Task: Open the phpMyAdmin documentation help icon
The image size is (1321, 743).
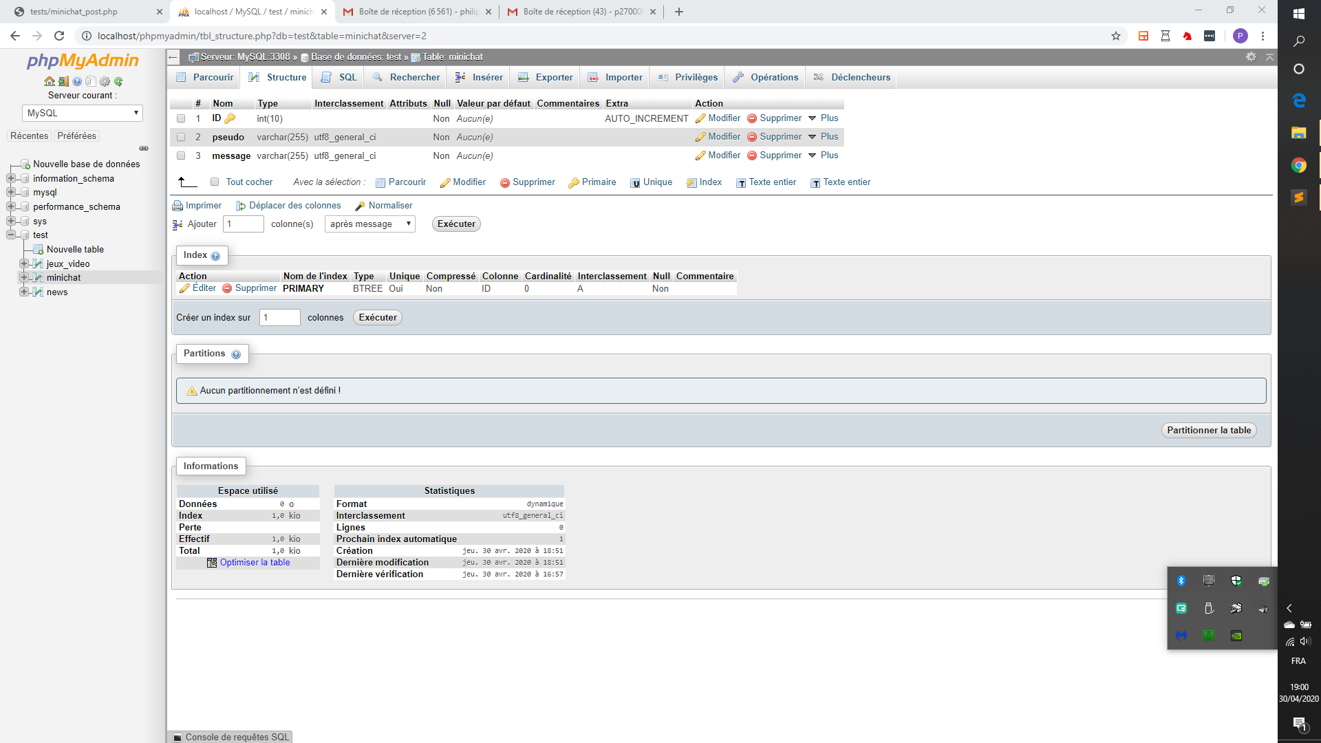Action: [77, 81]
